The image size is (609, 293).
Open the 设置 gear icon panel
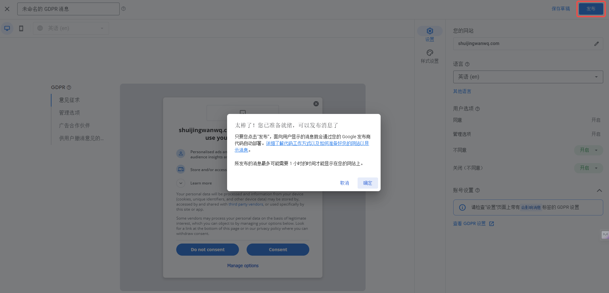pos(430,31)
